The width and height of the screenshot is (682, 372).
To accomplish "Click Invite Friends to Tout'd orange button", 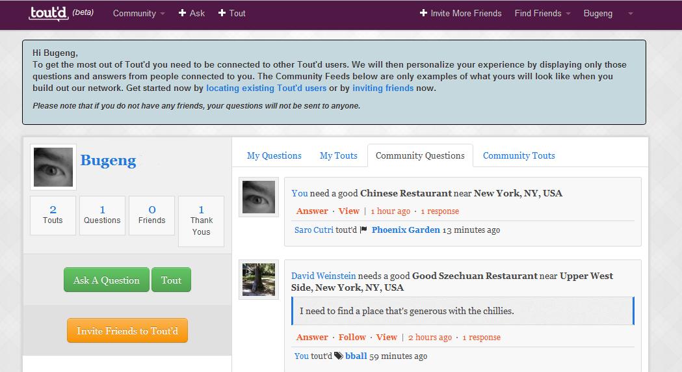I will click(127, 330).
